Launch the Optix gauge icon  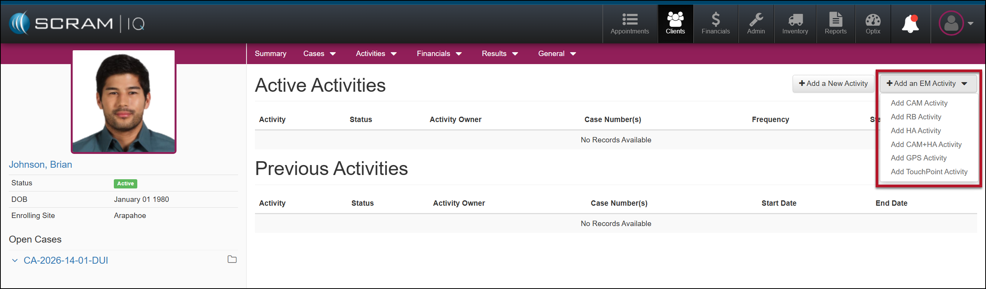point(873,19)
